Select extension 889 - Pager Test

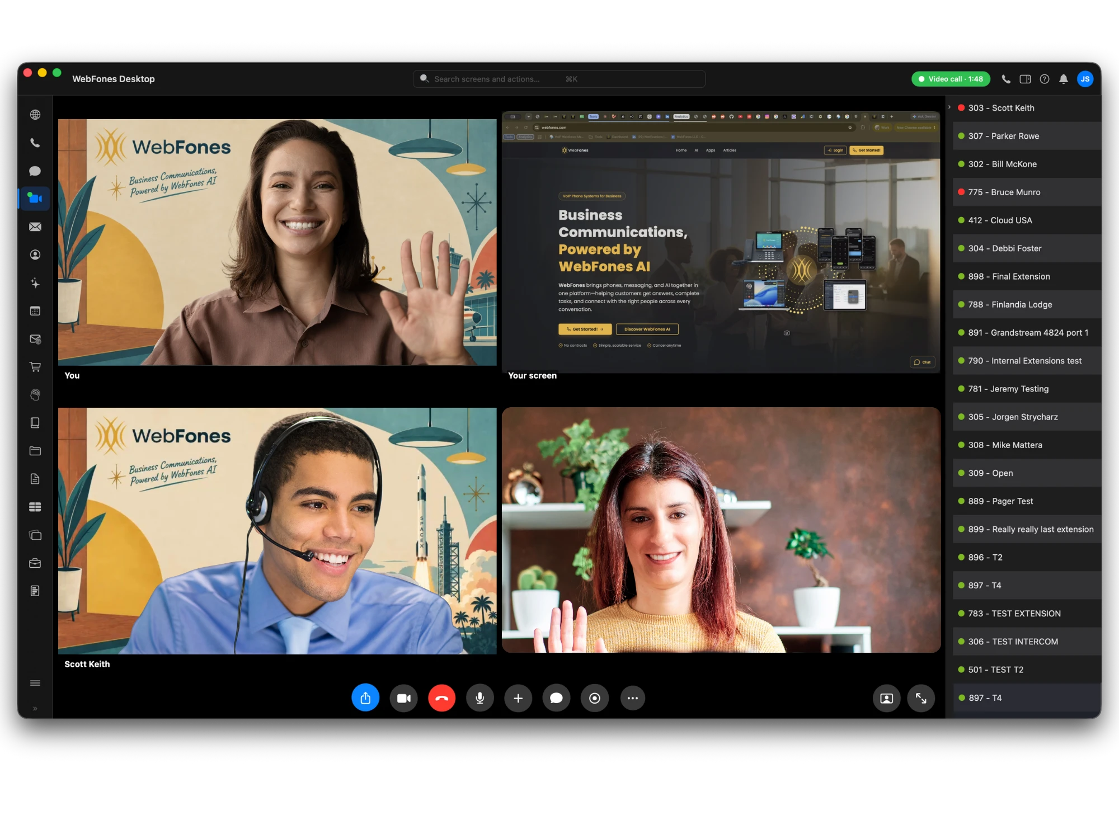pos(1027,501)
